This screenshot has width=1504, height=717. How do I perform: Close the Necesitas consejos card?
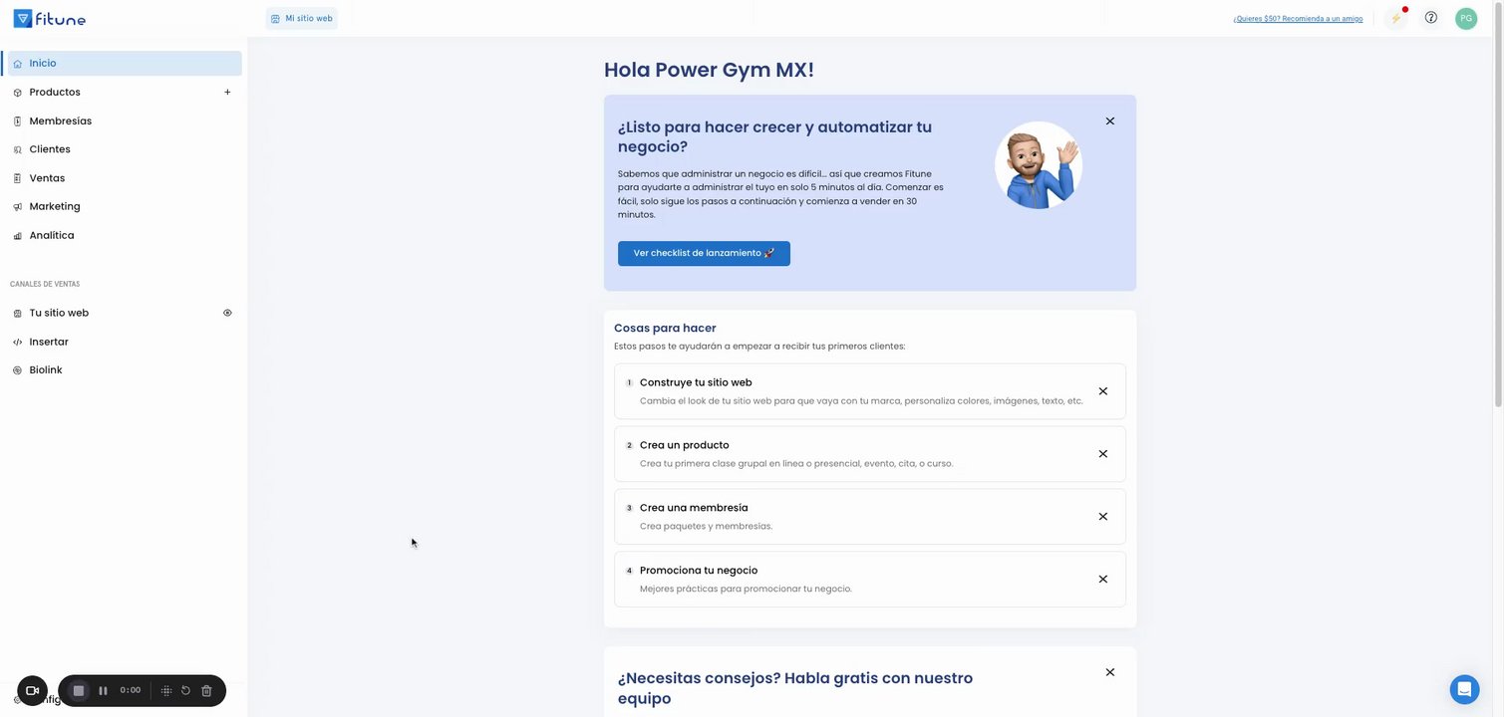[x=1110, y=672]
